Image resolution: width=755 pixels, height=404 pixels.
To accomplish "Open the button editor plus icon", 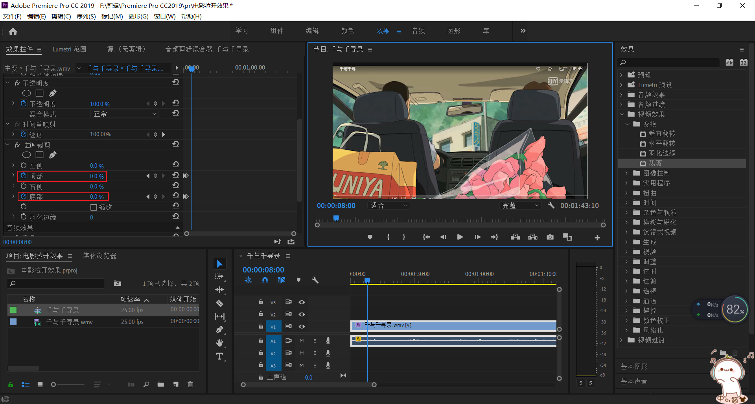I will click(597, 238).
